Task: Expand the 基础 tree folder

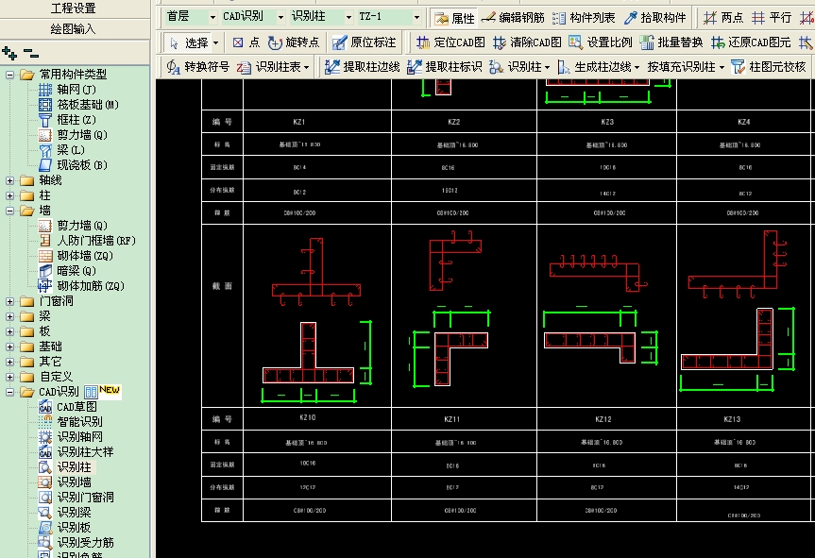Action: pyautogui.click(x=9, y=347)
